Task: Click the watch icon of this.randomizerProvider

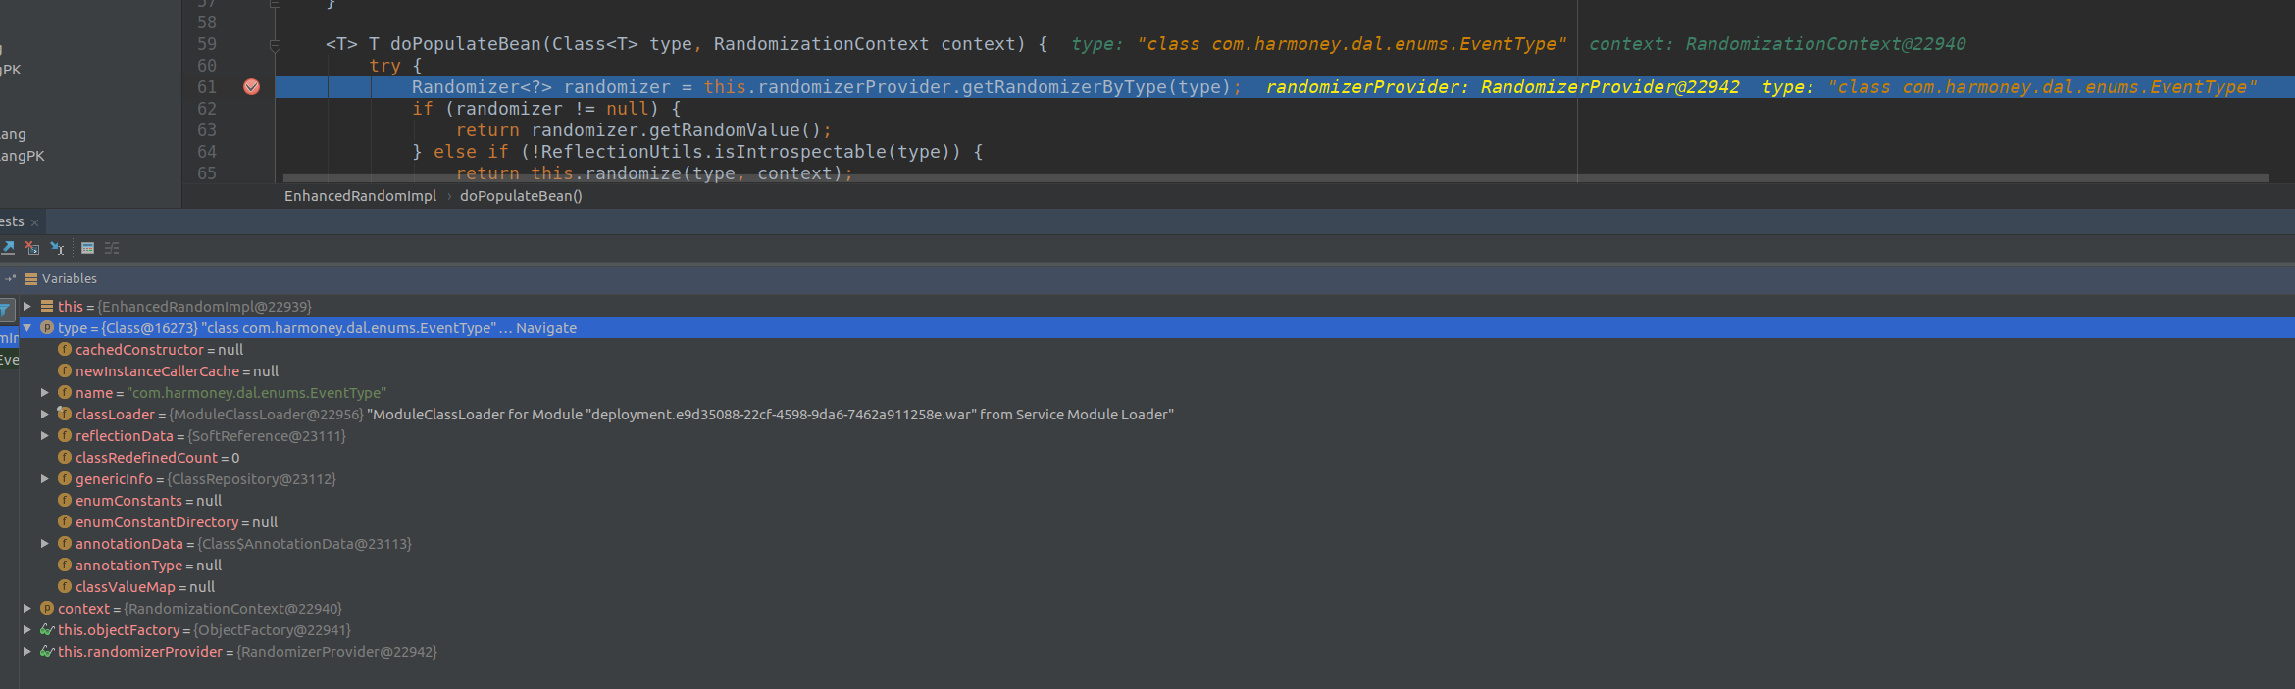Action: coord(47,652)
